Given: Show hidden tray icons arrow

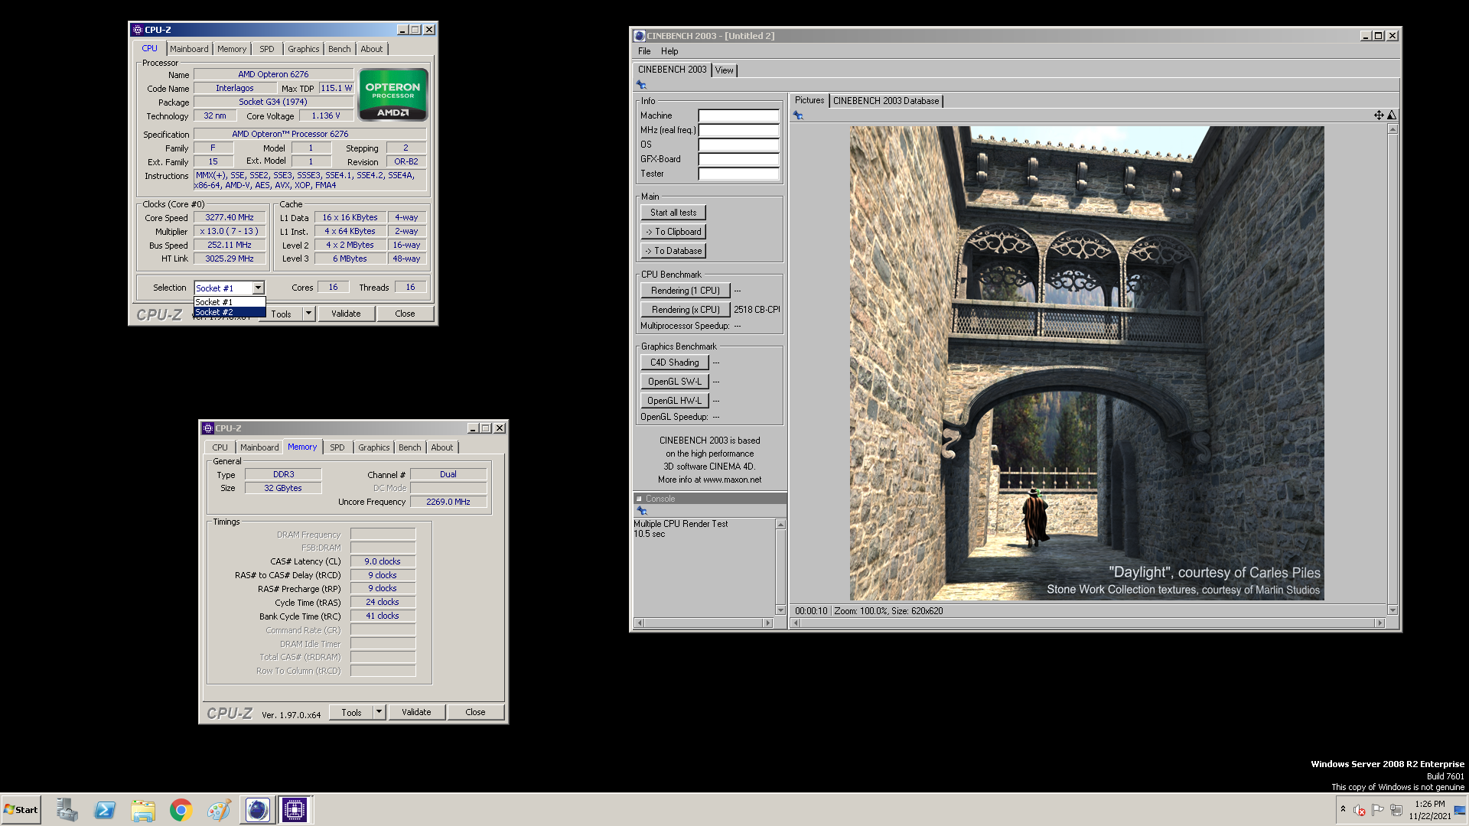Looking at the screenshot, I should click(x=1343, y=809).
